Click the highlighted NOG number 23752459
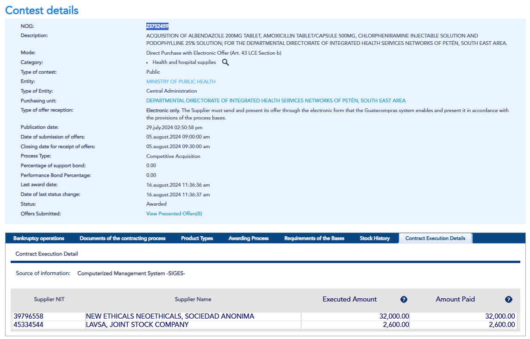The image size is (530, 339). click(x=157, y=26)
